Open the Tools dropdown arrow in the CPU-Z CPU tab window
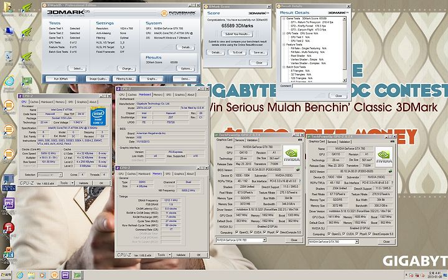 (72, 183)
